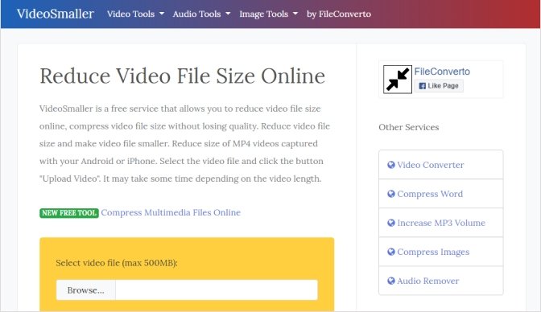The width and height of the screenshot is (541, 312).
Task: Open the Video Tools menu
Action: click(135, 14)
